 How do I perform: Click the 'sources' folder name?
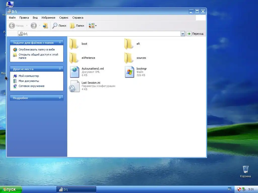point(141,58)
